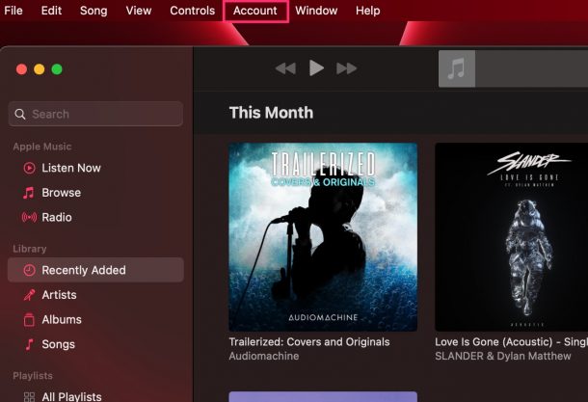Open the Account menu
The width and height of the screenshot is (588, 402).
tap(255, 11)
